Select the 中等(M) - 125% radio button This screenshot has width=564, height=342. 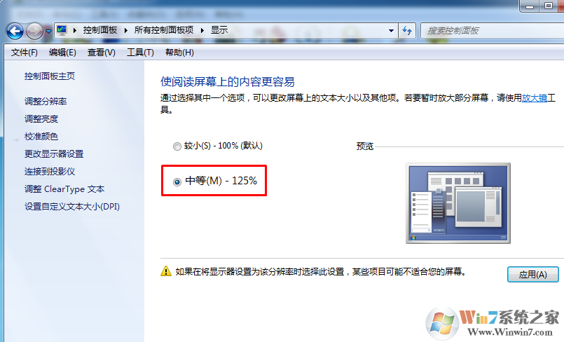[177, 182]
